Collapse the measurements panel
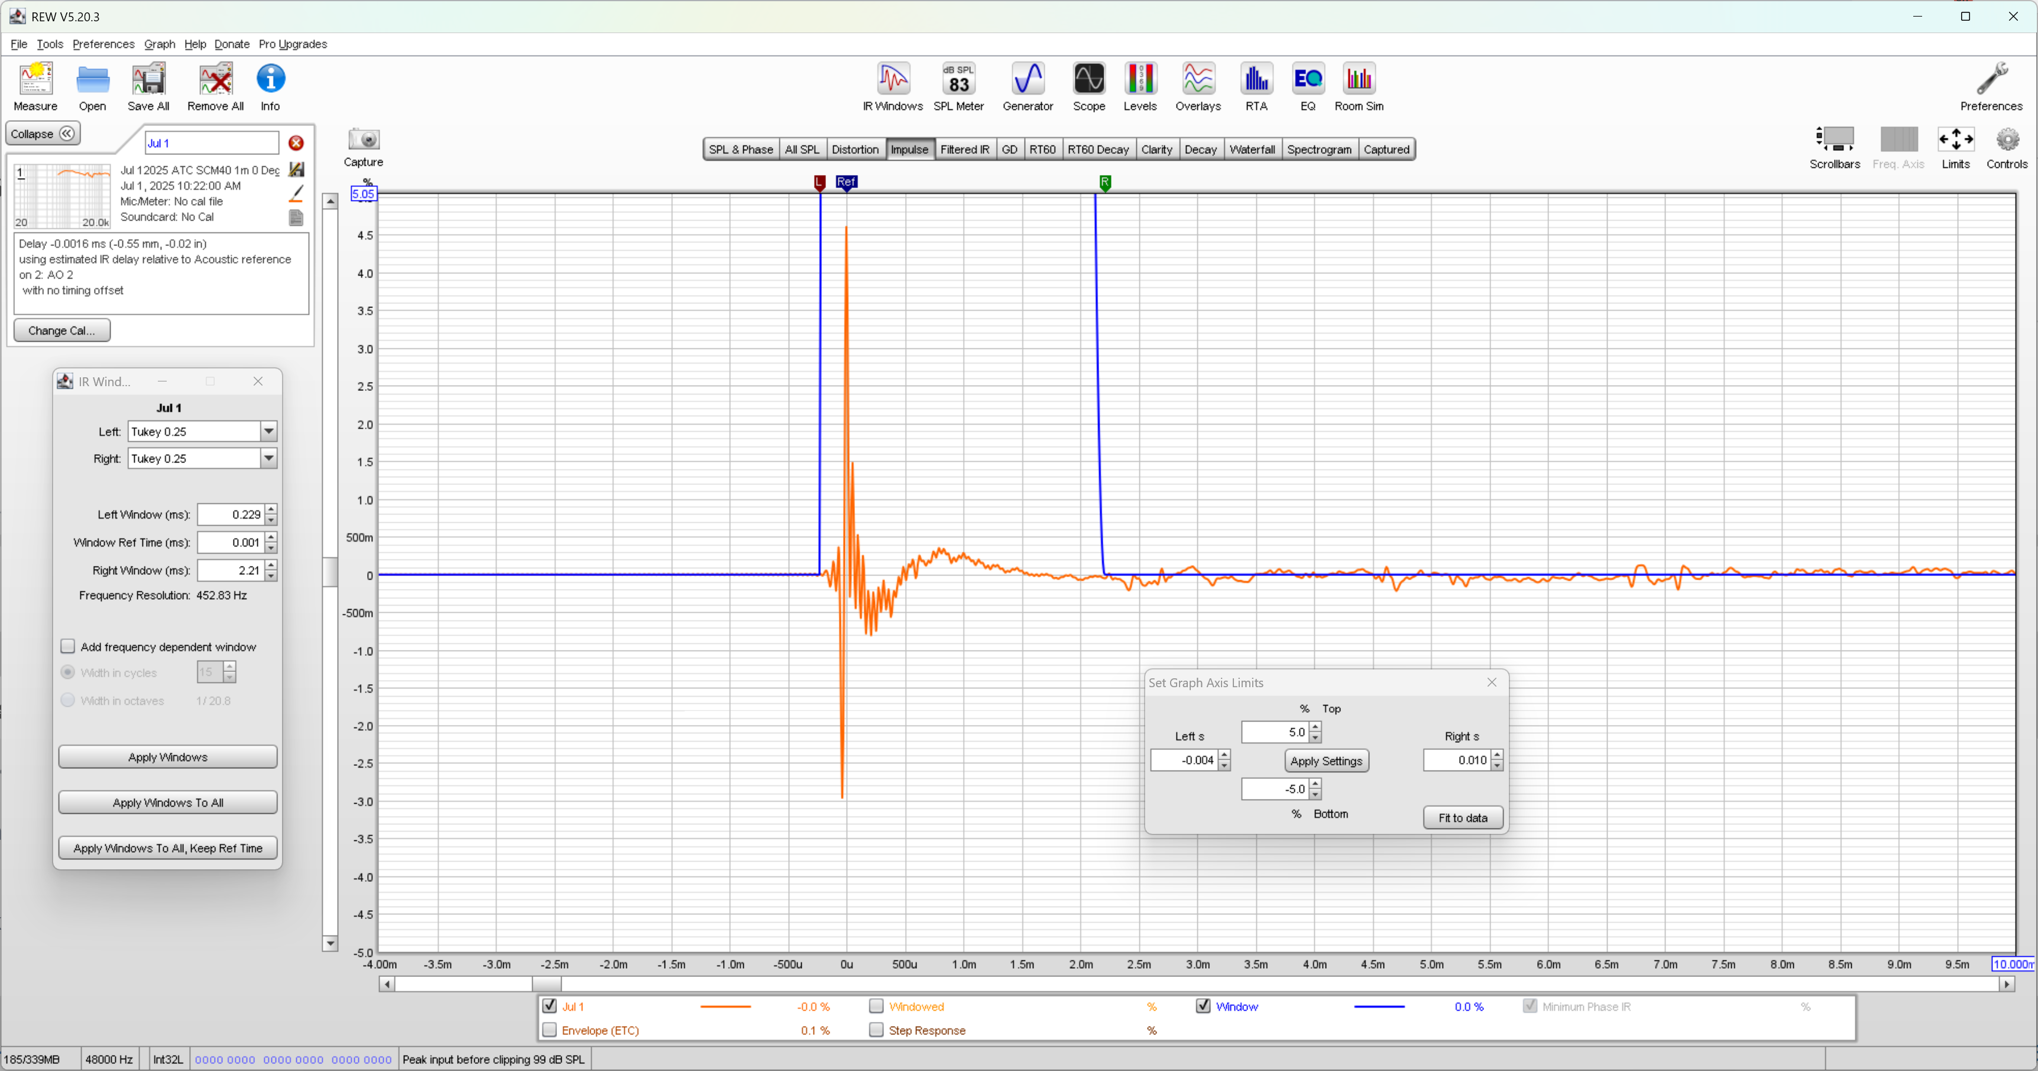 pos(41,133)
